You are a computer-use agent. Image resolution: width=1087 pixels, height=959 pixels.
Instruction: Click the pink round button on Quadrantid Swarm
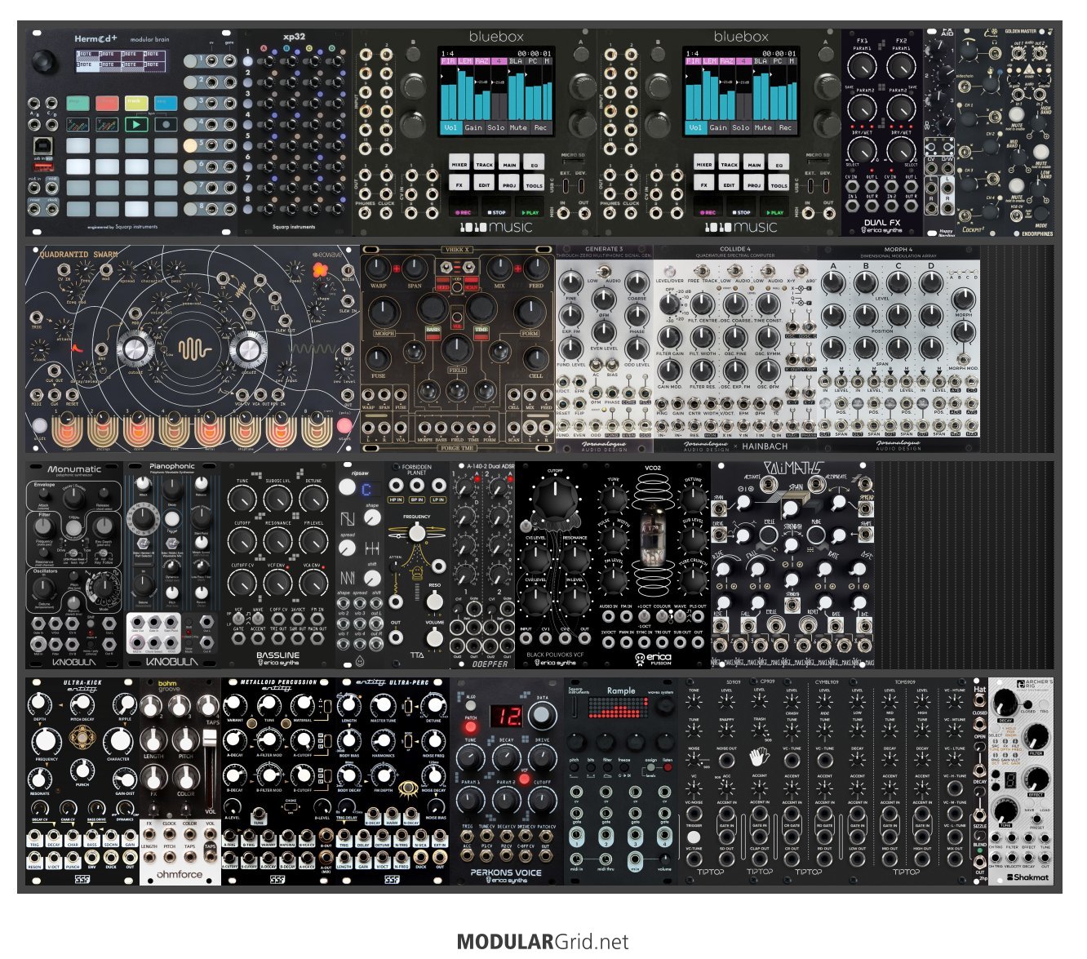(344, 425)
